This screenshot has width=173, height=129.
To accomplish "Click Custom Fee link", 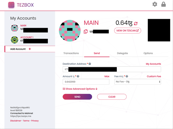I will click(154, 76).
